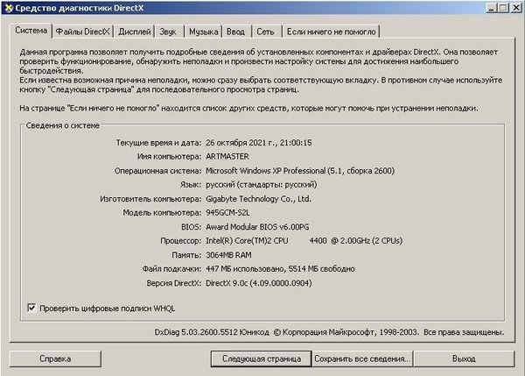525x376 pixels.
Task: Click Сохранить все сведения button
Action: click(x=362, y=358)
